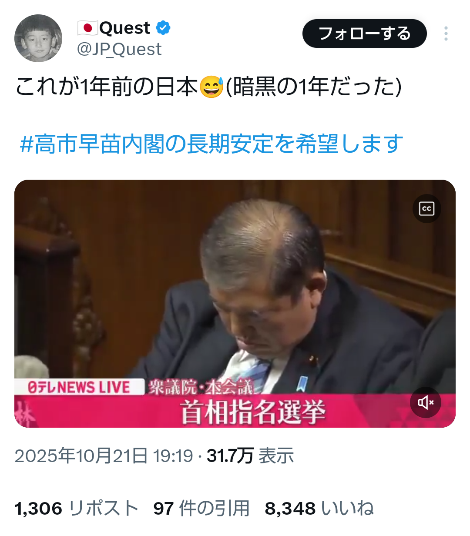Click the blue verified badge icon

click(x=163, y=28)
